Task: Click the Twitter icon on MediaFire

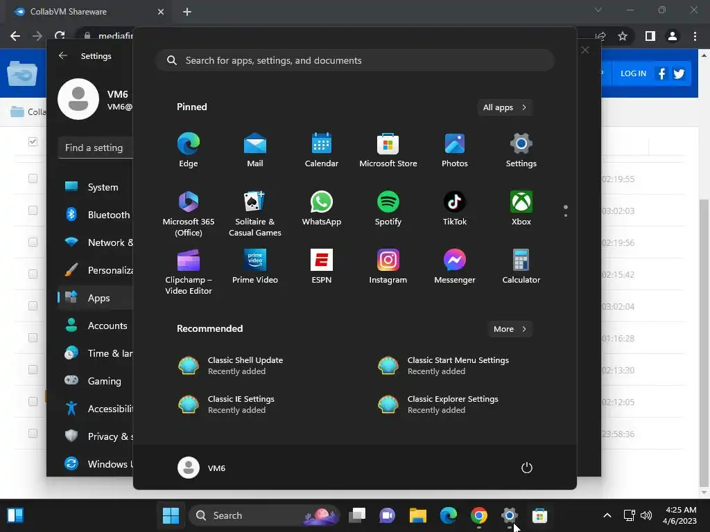Action: click(x=678, y=73)
